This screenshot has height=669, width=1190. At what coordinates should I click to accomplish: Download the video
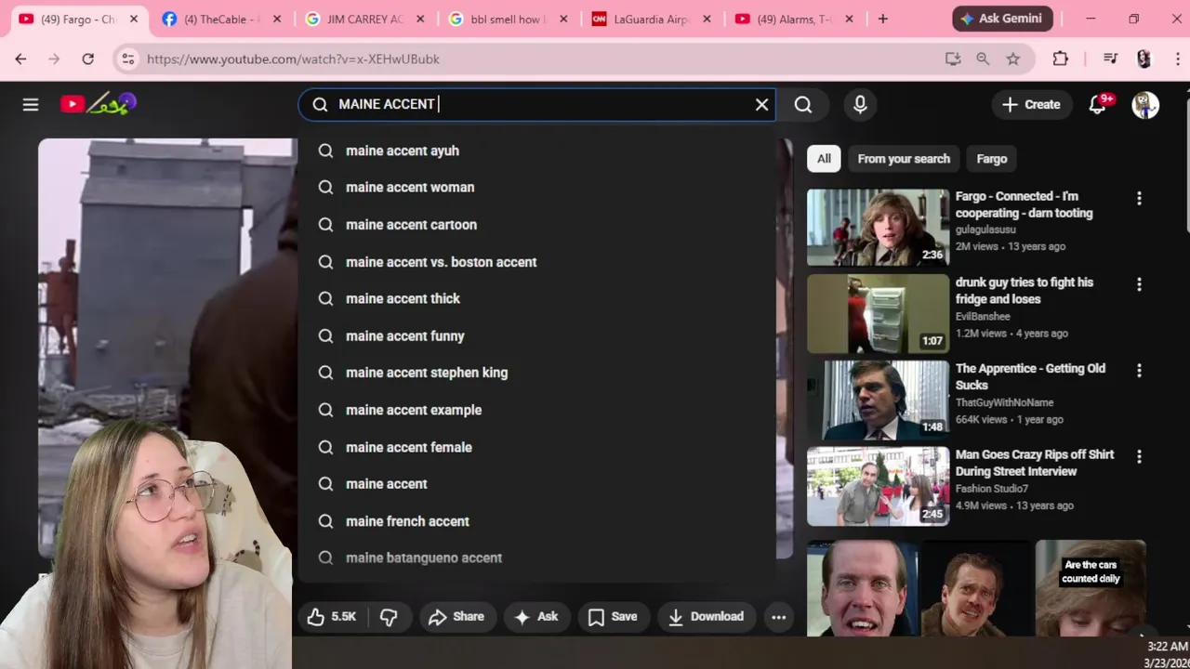(x=707, y=617)
